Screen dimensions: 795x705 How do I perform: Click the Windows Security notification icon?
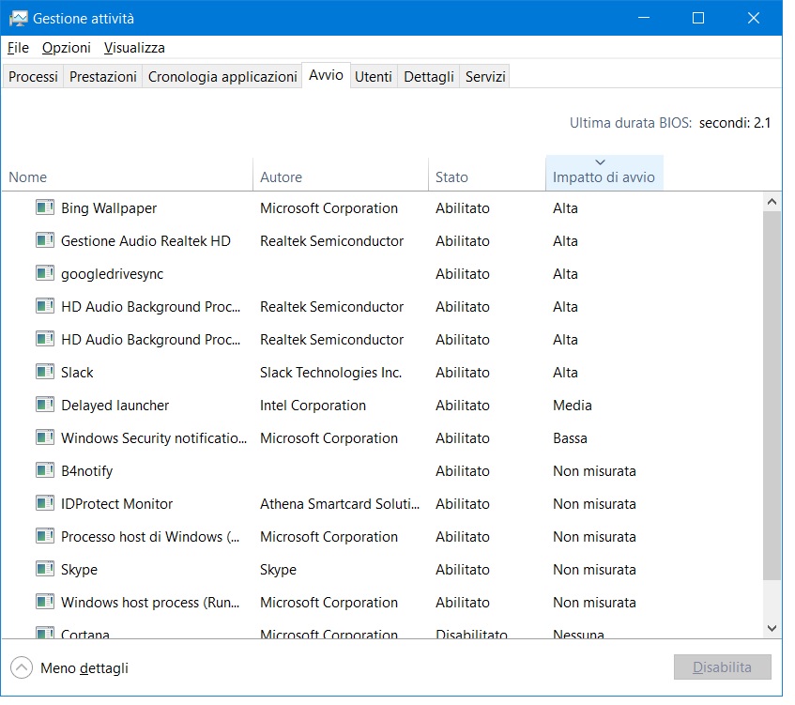pos(45,437)
